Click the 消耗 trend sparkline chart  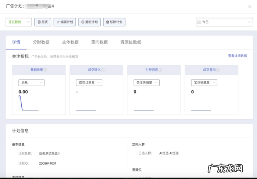coord(29,103)
